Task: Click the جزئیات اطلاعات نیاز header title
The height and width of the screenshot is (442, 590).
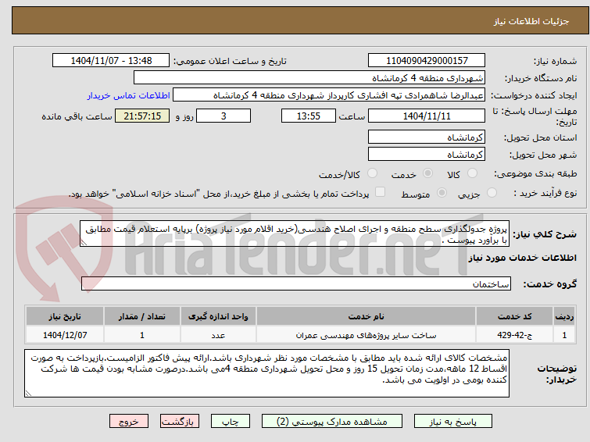Action: tap(531, 21)
